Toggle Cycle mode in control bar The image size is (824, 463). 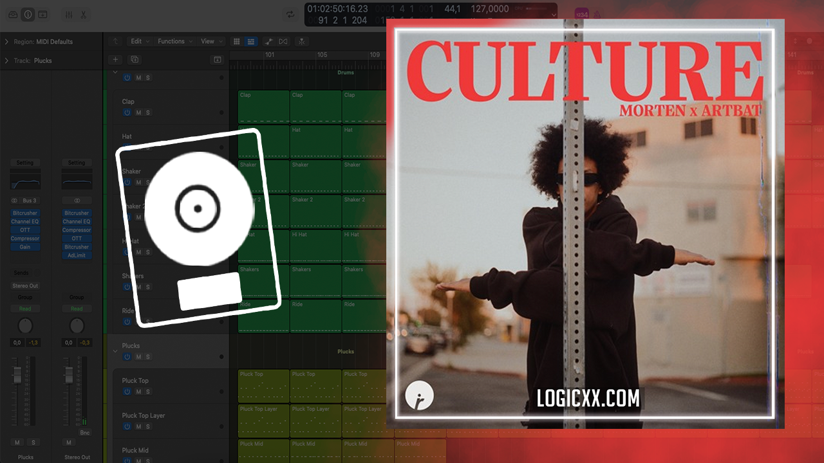(x=291, y=14)
